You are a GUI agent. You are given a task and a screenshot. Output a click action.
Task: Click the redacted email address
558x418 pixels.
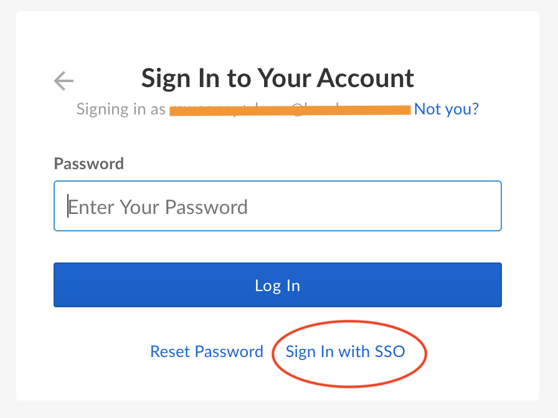click(290, 110)
